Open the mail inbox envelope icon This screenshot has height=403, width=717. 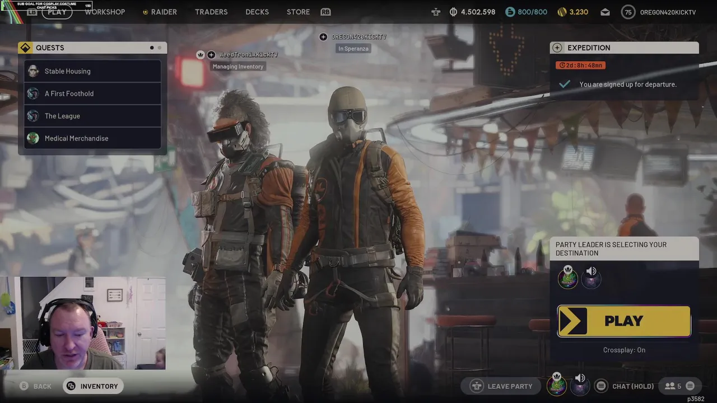(605, 12)
